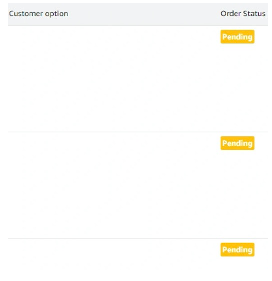Open the first order's Pending status badge
This screenshot has width=272, height=281.
237,37
